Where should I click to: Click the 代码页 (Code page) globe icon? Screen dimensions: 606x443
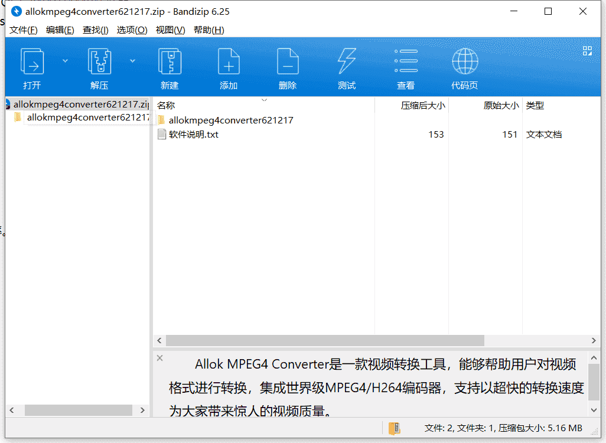click(465, 61)
